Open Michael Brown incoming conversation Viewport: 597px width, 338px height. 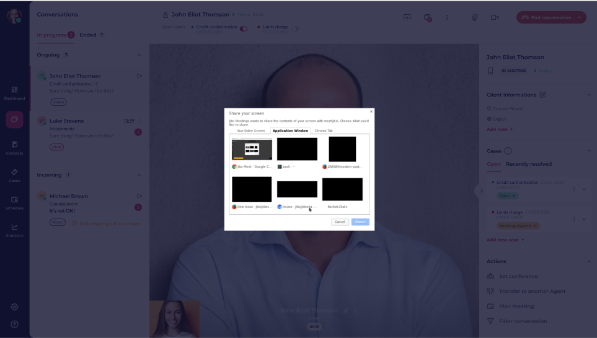tap(90, 209)
